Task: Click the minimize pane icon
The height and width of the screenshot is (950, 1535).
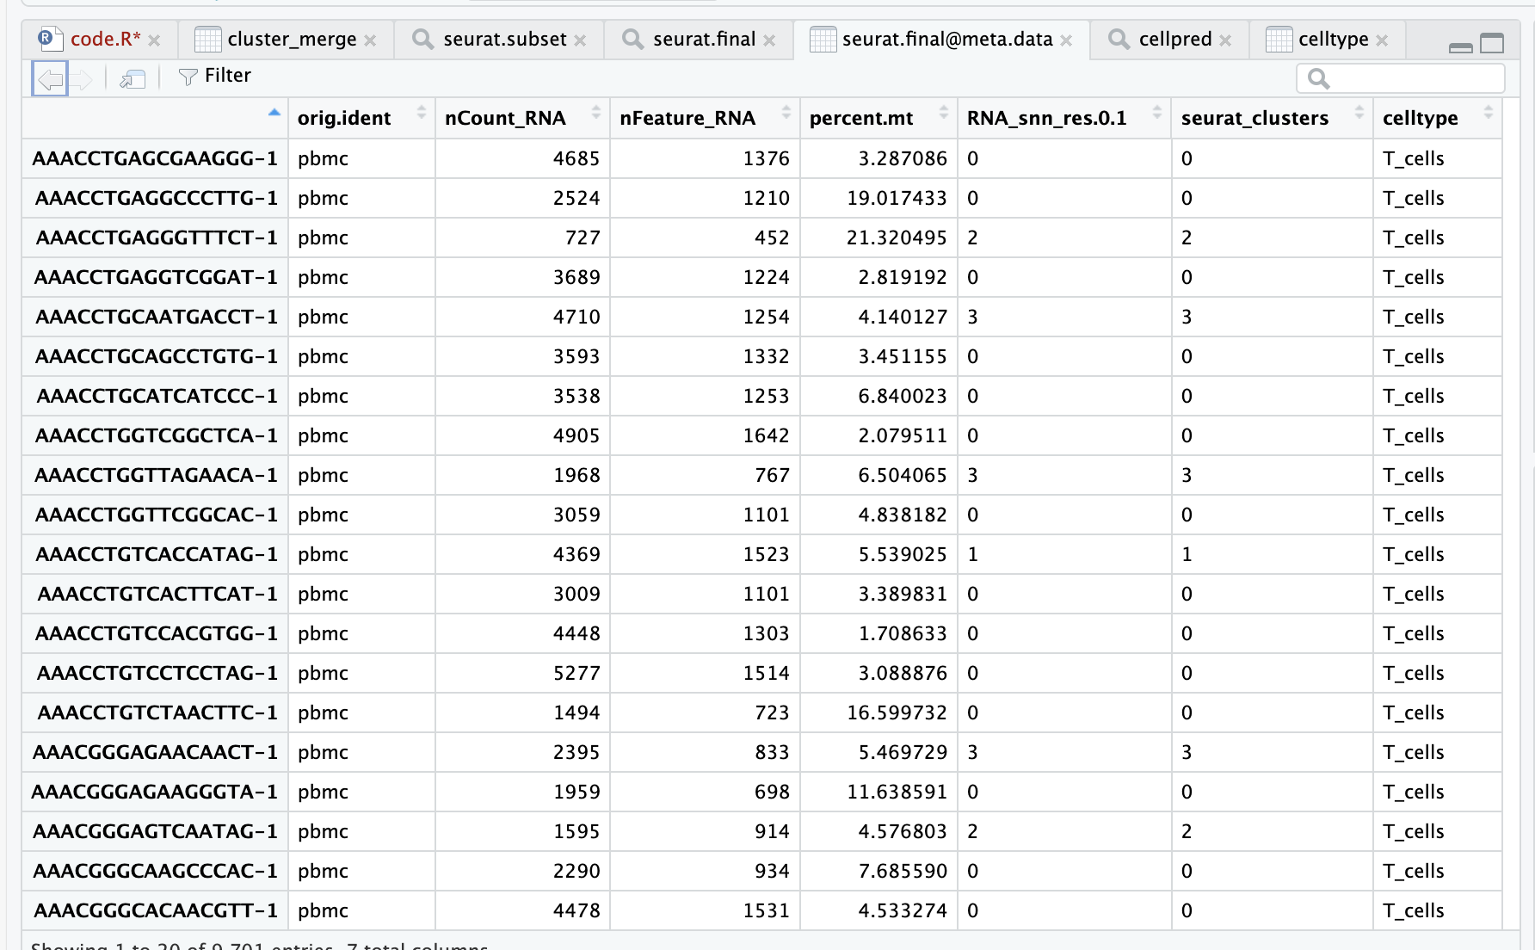Action: point(1460,46)
